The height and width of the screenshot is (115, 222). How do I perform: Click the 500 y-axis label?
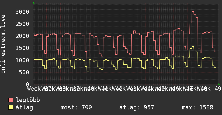point(24,72)
